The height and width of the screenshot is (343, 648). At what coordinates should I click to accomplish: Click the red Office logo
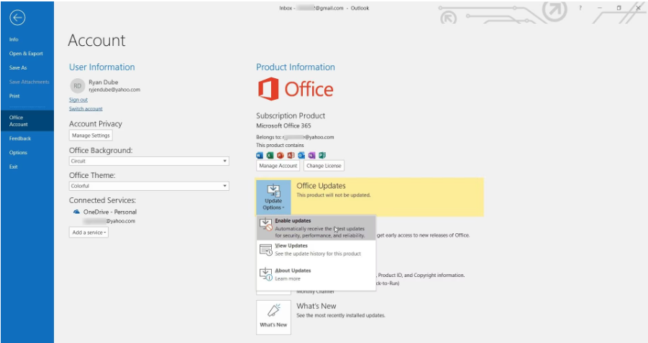(x=296, y=89)
